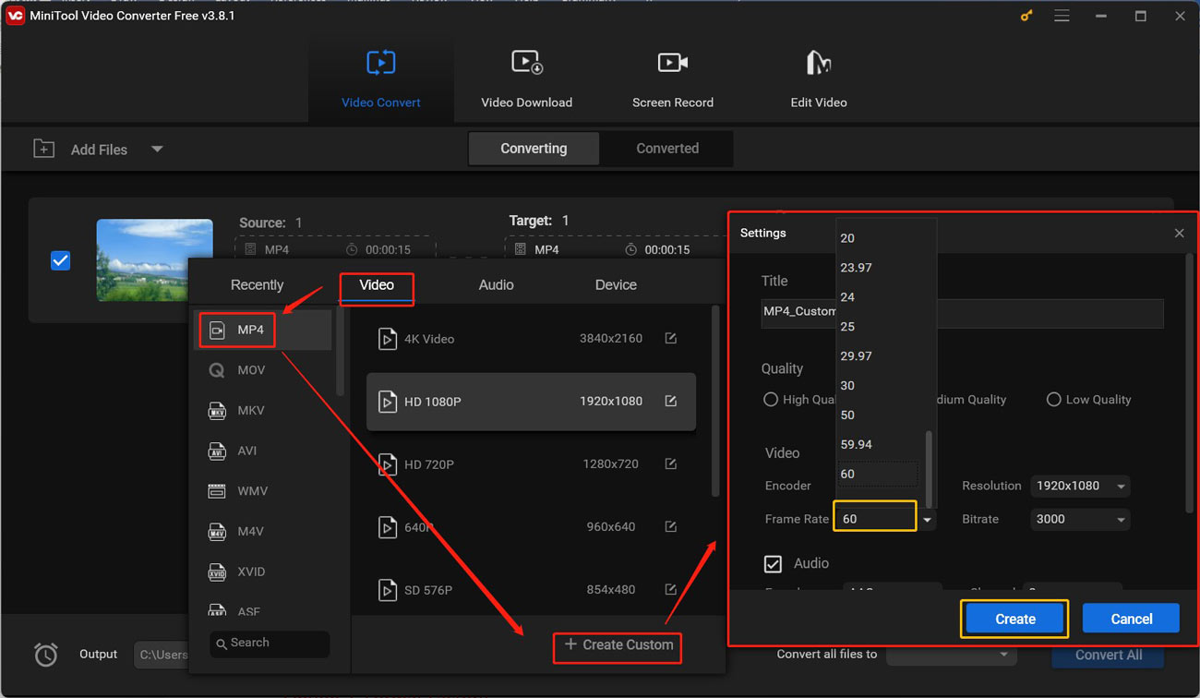This screenshot has height=698, width=1200.
Task: Click the Convert All button
Action: click(x=1108, y=655)
